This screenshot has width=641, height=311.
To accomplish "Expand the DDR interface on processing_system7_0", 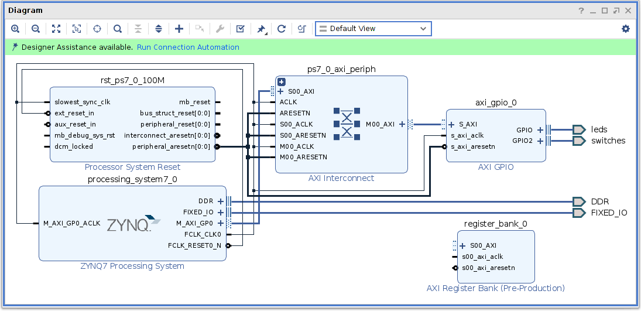I will coord(221,201).
